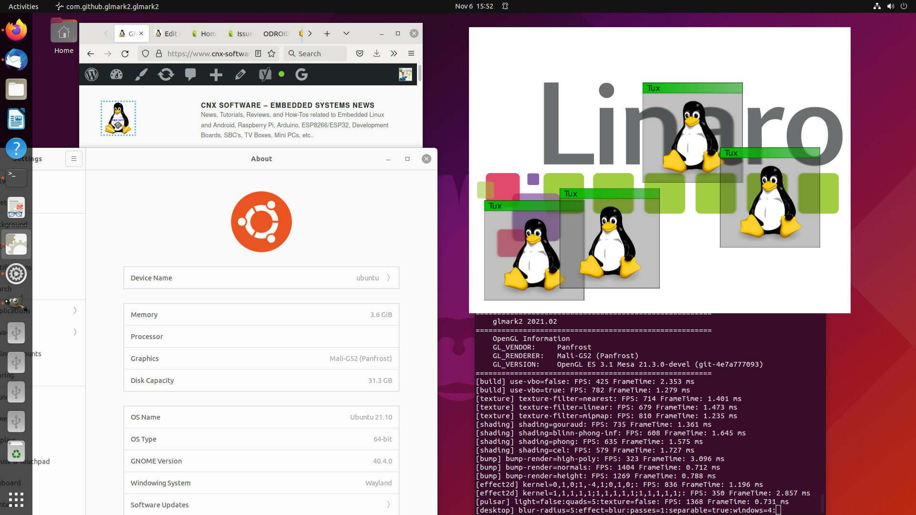Screen dimensions: 916x515
Task: Click the Google G icon in admin bar
Action: coord(302,74)
